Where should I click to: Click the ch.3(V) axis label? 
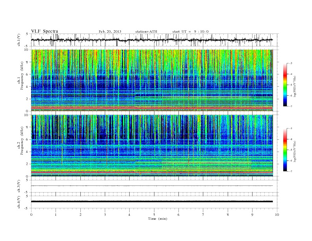point(19,186)
